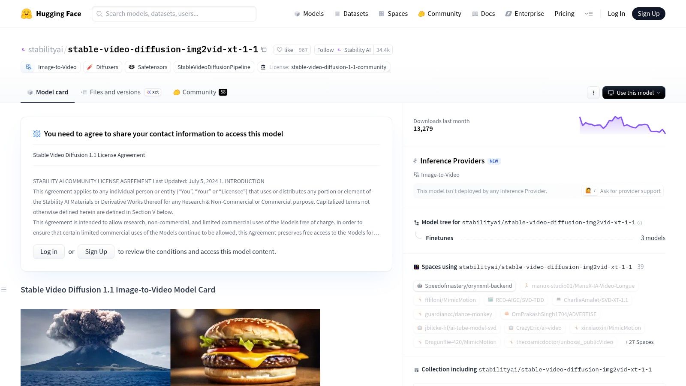Screen dimensions: 686x386
Task: Click the model tree info icon
Action: [x=640, y=223]
